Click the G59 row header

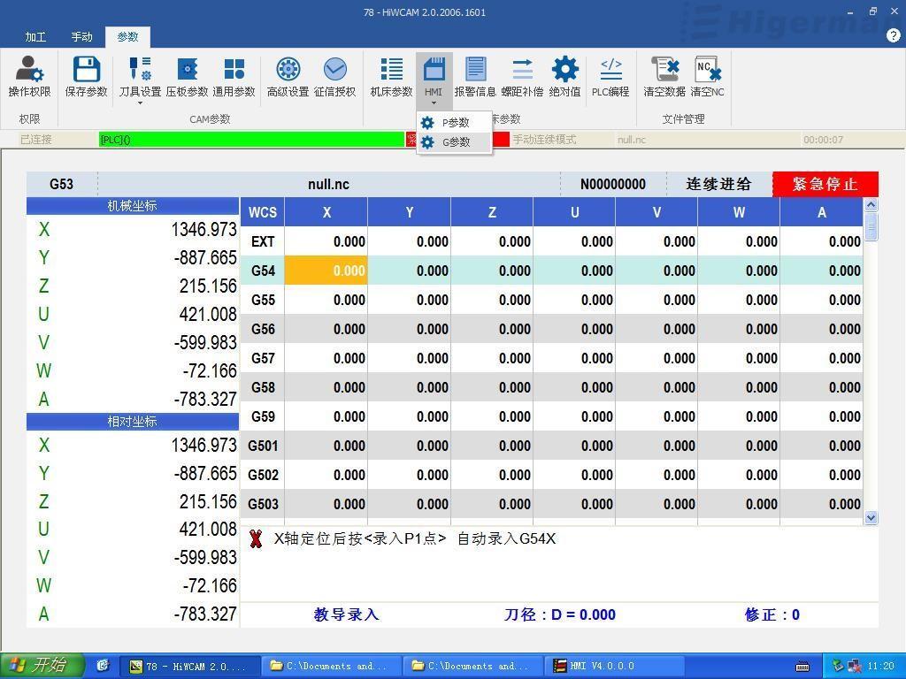(x=262, y=416)
